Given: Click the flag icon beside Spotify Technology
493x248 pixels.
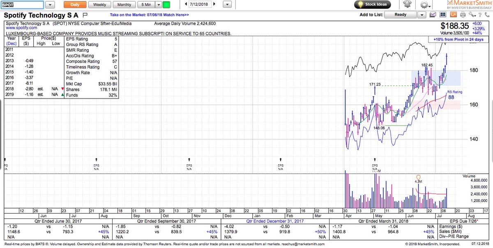Looking at the screenshot, I should [84, 15].
